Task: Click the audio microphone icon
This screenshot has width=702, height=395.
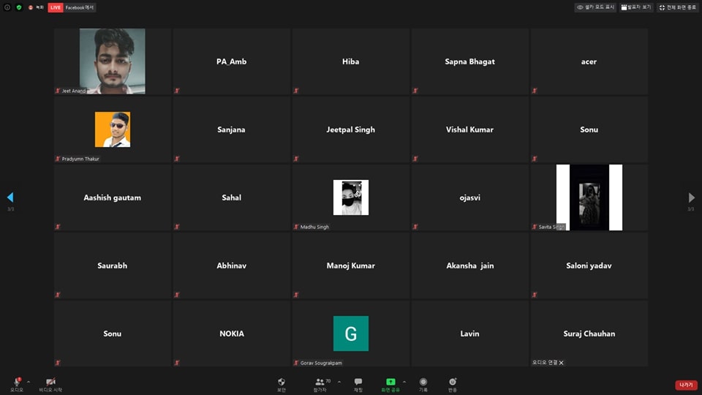Action: pyautogui.click(x=16, y=382)
